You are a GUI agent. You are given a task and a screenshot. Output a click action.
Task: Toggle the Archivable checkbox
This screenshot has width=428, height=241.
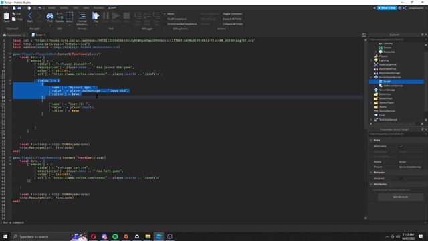pyautogui.click(x=401, y=146)
